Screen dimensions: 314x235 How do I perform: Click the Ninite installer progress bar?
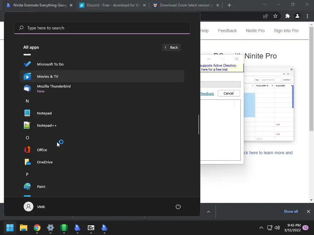tap(220, 84)
